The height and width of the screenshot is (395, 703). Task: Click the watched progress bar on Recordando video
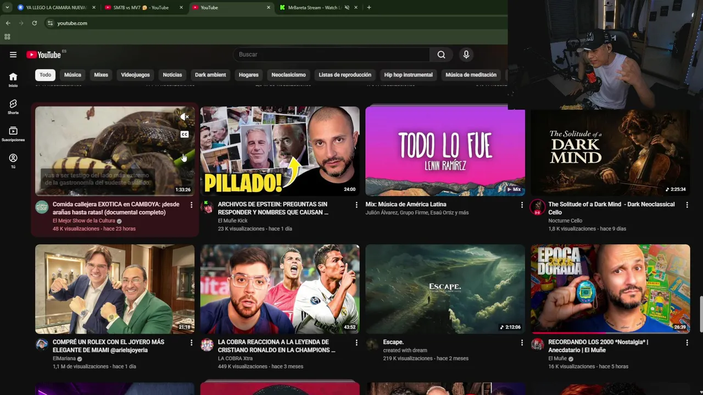click(569, 332)
